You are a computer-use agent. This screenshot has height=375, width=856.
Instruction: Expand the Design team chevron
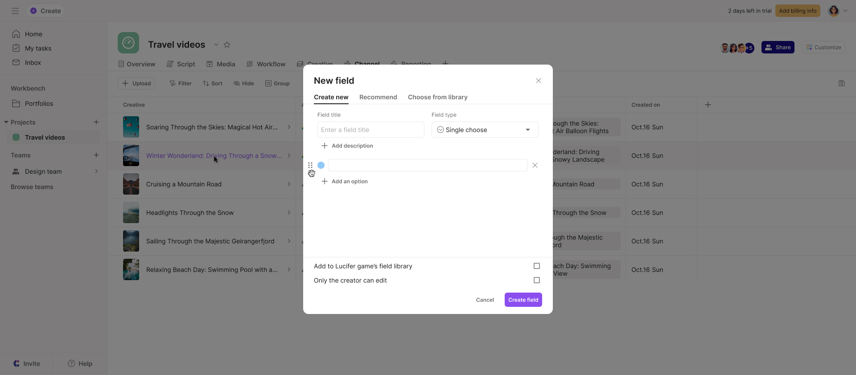tap(96, 171)
